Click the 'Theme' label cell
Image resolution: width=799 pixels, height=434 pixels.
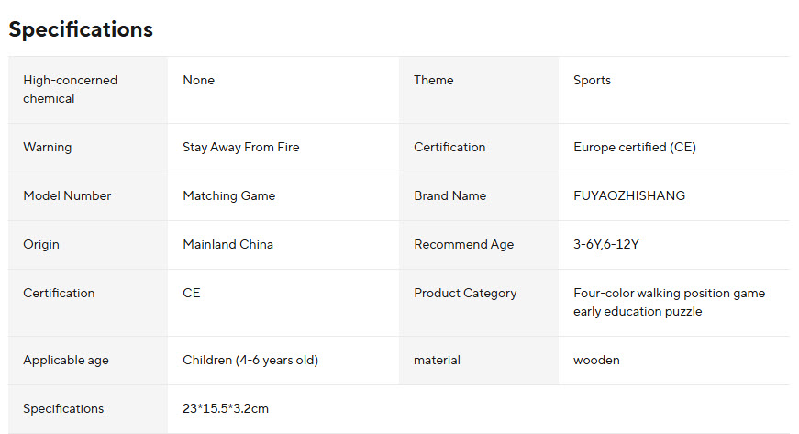coord(433,80)
